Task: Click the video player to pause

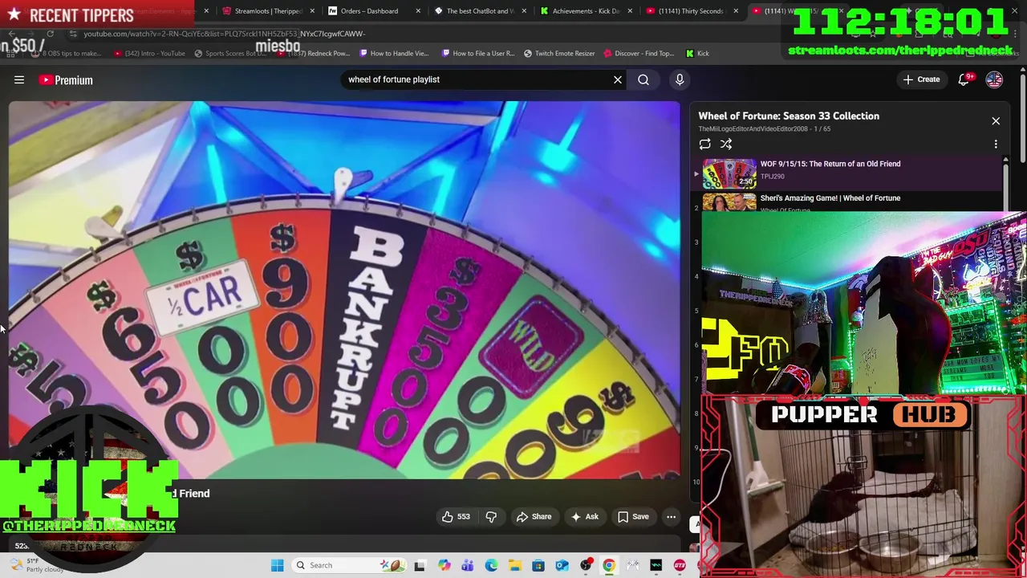Action: (x=344, y=290)
